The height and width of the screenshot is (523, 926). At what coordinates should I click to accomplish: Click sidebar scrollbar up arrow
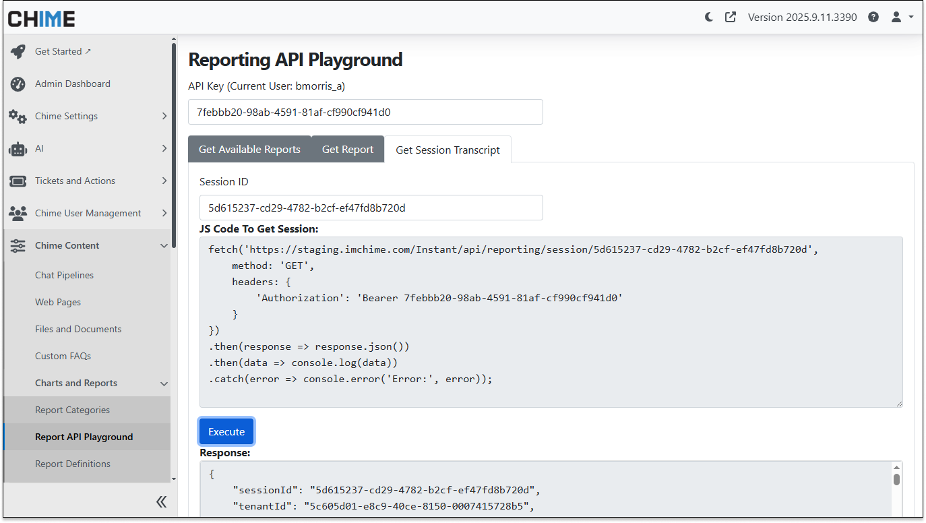point(174,39)
